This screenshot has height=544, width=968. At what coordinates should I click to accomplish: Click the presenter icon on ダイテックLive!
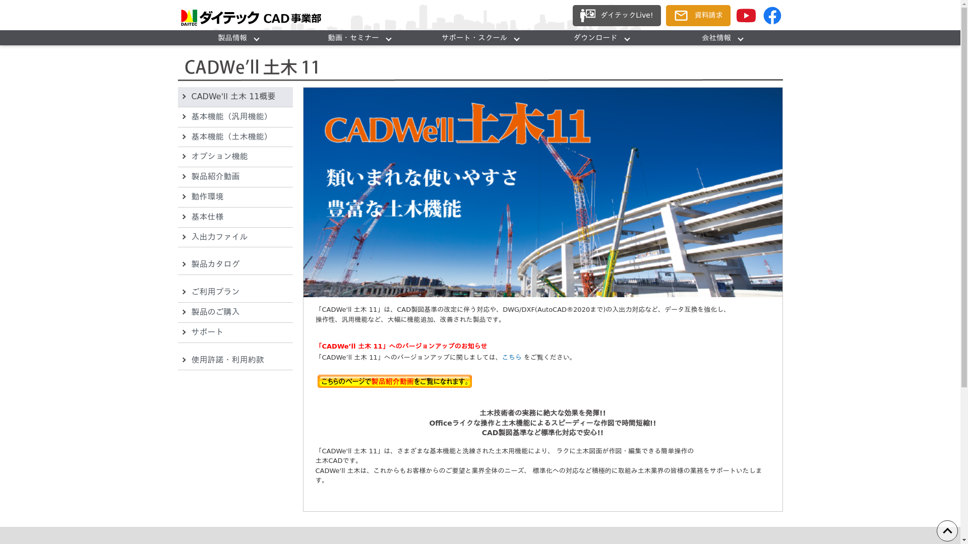point(587,16)
